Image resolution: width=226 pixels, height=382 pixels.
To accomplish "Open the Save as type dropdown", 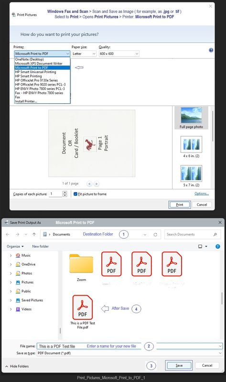I will coord(129,353).
